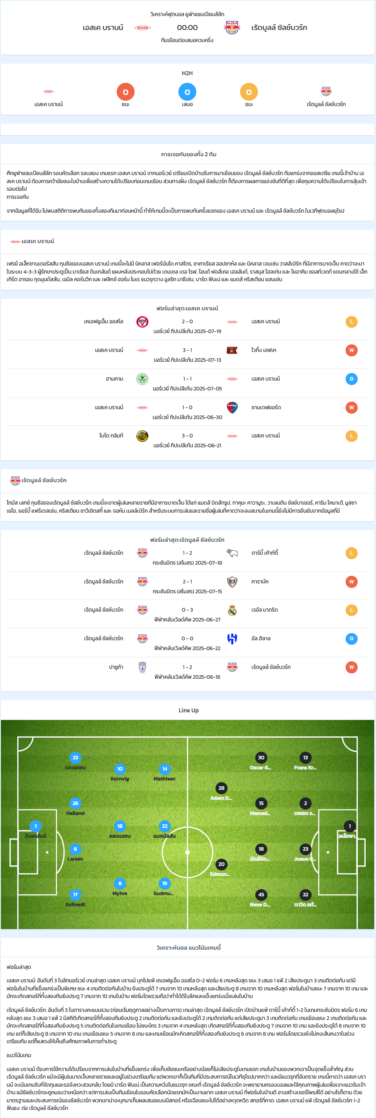Click the D result badge for Al Hilal match
Screen dimensions: 376x1118
click(x=351, y=638)
